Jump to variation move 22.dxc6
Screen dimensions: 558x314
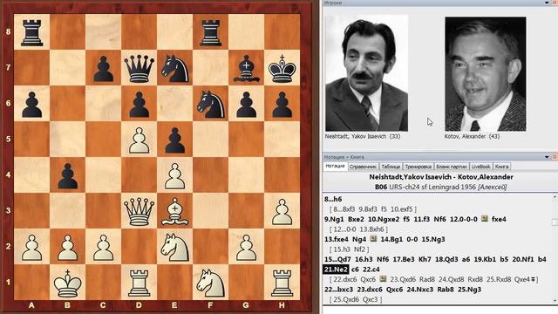[x=345, y=279]
